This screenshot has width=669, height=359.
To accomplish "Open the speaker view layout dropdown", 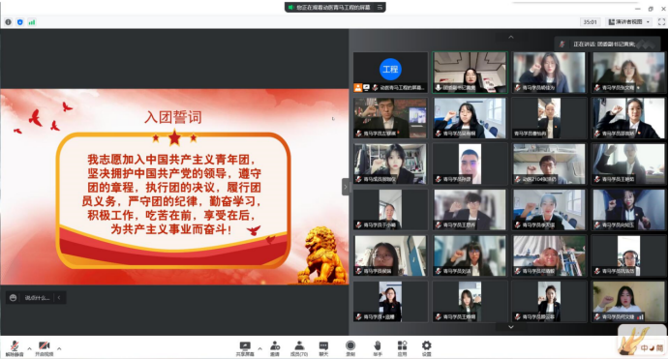I will [629, 21].
